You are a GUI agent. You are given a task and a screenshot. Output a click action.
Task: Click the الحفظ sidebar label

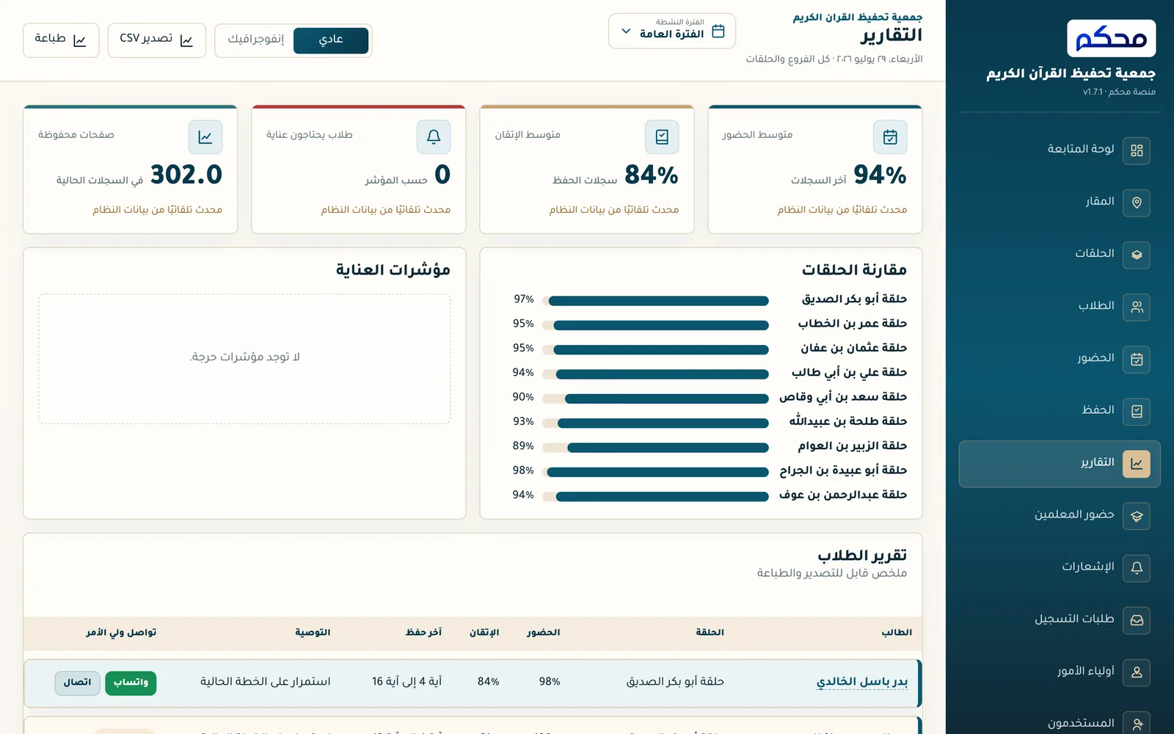tap(1098, 410)
